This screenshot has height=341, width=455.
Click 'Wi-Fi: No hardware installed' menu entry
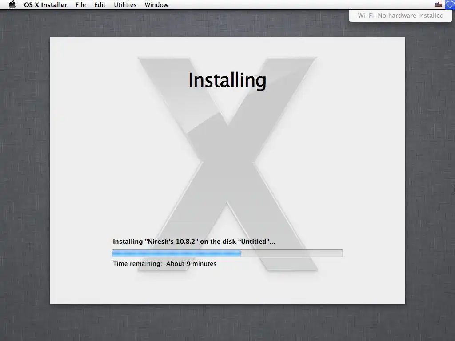[x=400, y=16]
